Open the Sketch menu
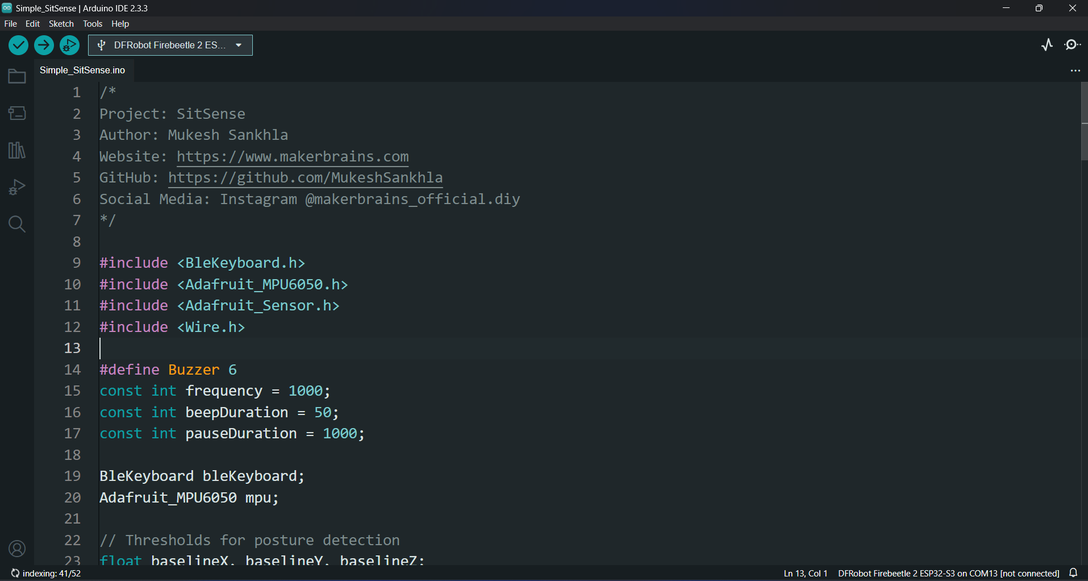This screenshot has width=1088, height=581. (61, 24)
